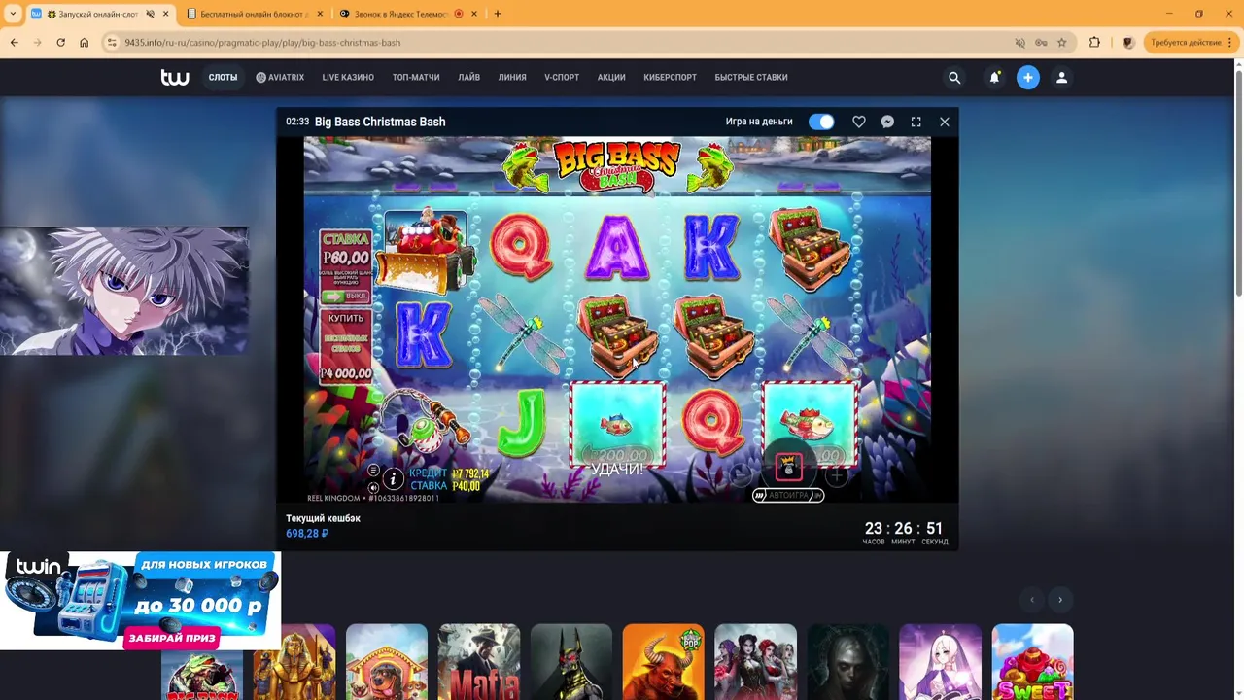Go to LIVE КАЗИНО
1244x700 pixels.
(x=348, y=78)
